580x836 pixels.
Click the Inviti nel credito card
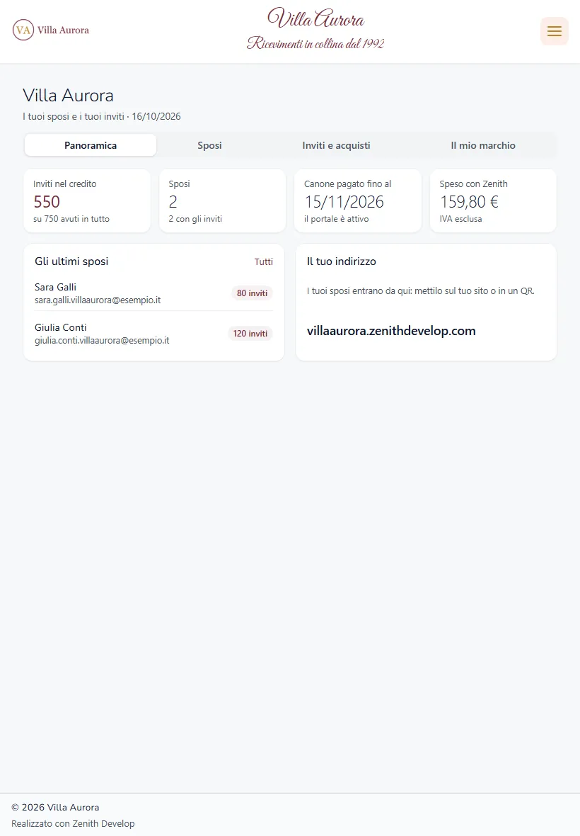pyautogui.click(x=87, y=200)
